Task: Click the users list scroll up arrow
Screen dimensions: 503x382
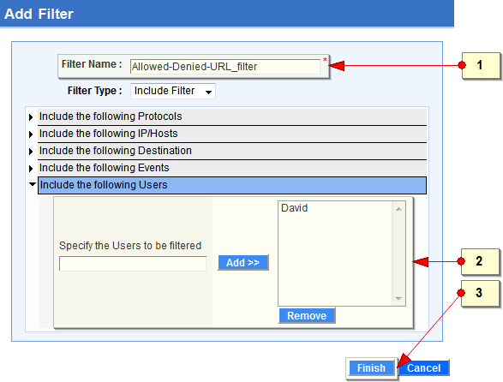Action: [x=398, y=209]
